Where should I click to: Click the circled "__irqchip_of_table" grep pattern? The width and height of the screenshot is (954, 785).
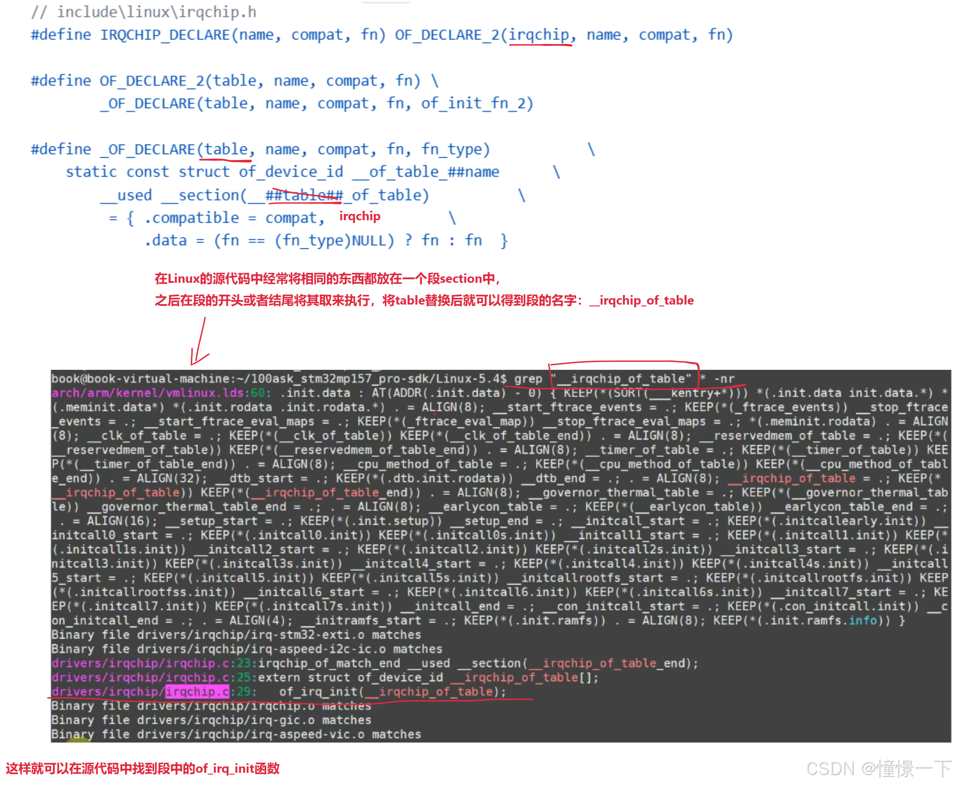(621, 378)
